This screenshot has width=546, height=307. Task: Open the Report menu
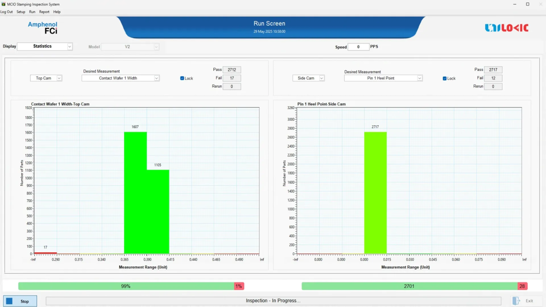click(x=44, y=12)
